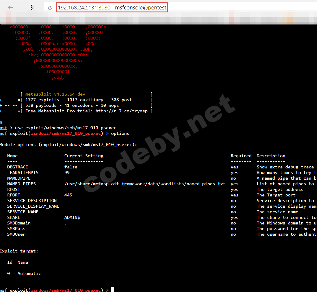Select the SERVICE_DESCRIPTION option name

pos(32,201)
